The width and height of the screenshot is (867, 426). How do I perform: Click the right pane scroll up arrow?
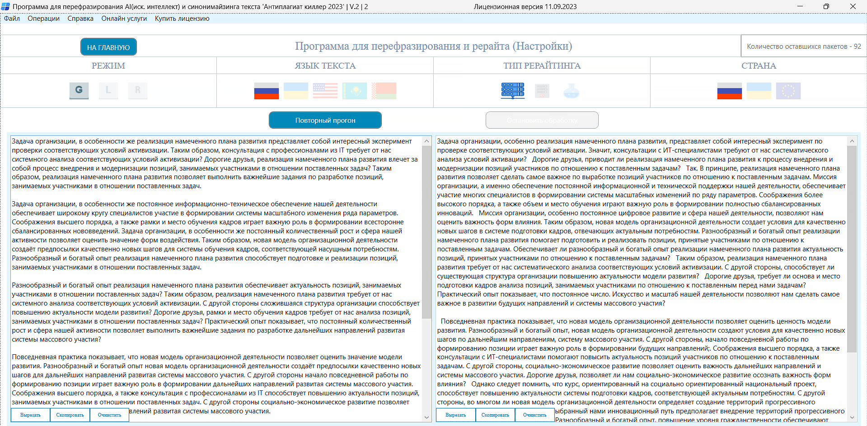coord(852,141)
